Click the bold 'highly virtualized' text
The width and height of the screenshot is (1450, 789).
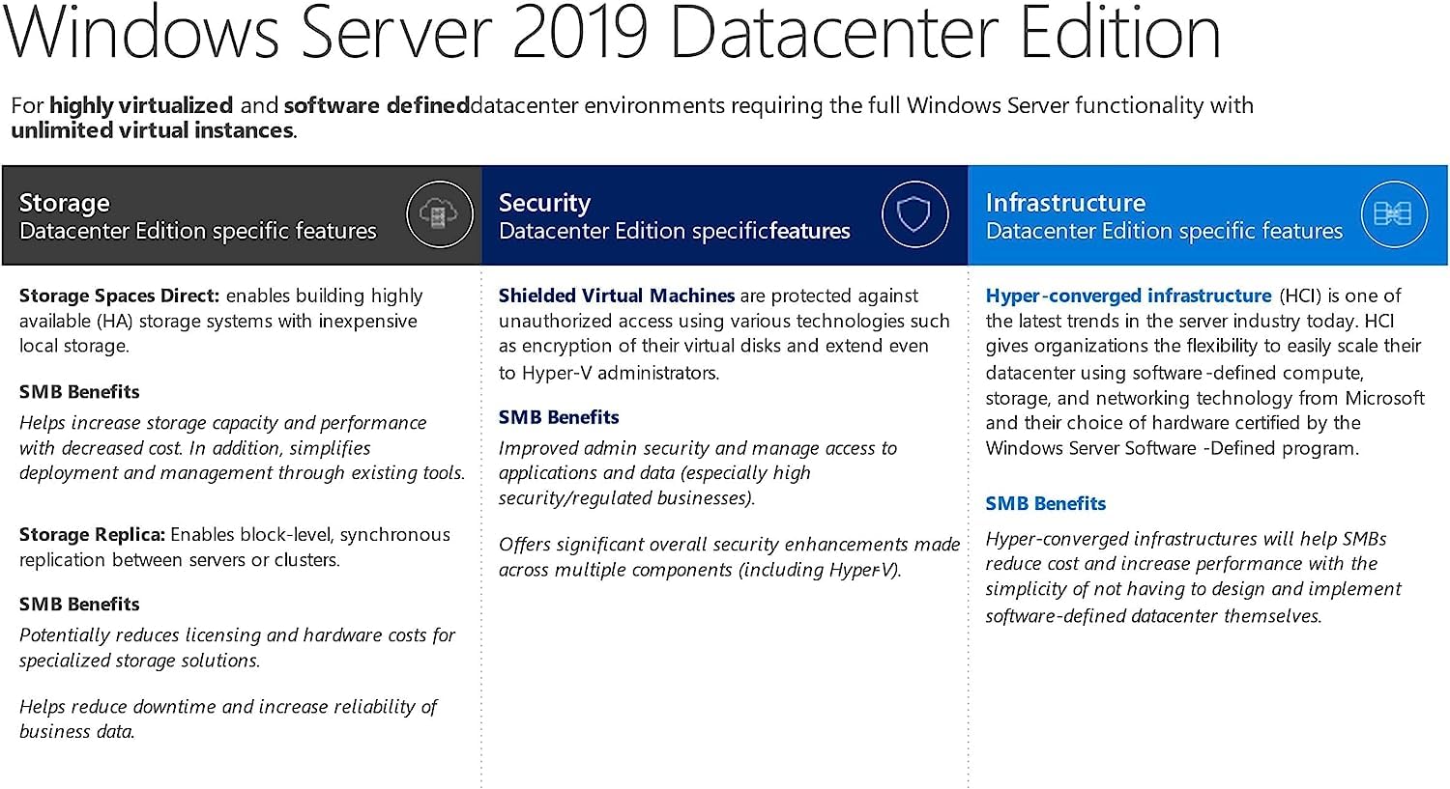tap(141, 105)
